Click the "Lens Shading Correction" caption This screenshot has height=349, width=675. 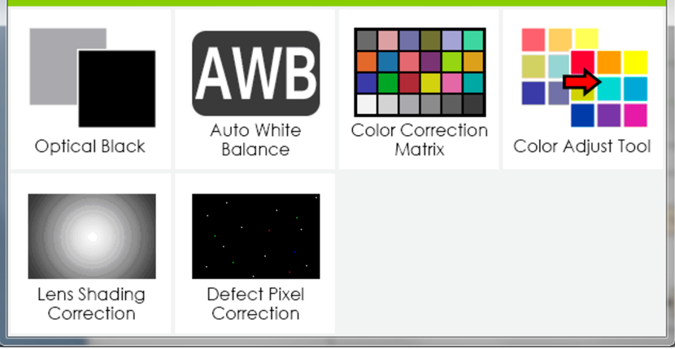point(92,303)
